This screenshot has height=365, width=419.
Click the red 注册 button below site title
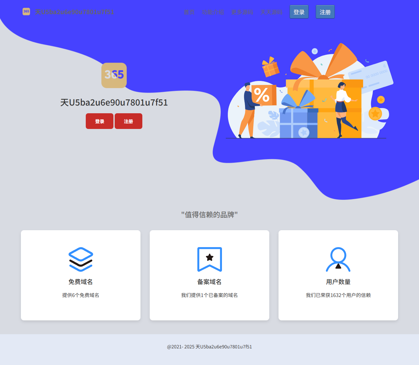point(128,121)
